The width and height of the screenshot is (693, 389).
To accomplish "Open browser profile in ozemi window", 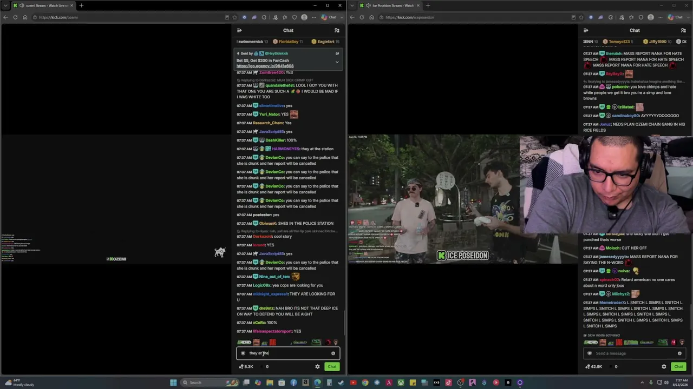I will [x=304, y=17].
